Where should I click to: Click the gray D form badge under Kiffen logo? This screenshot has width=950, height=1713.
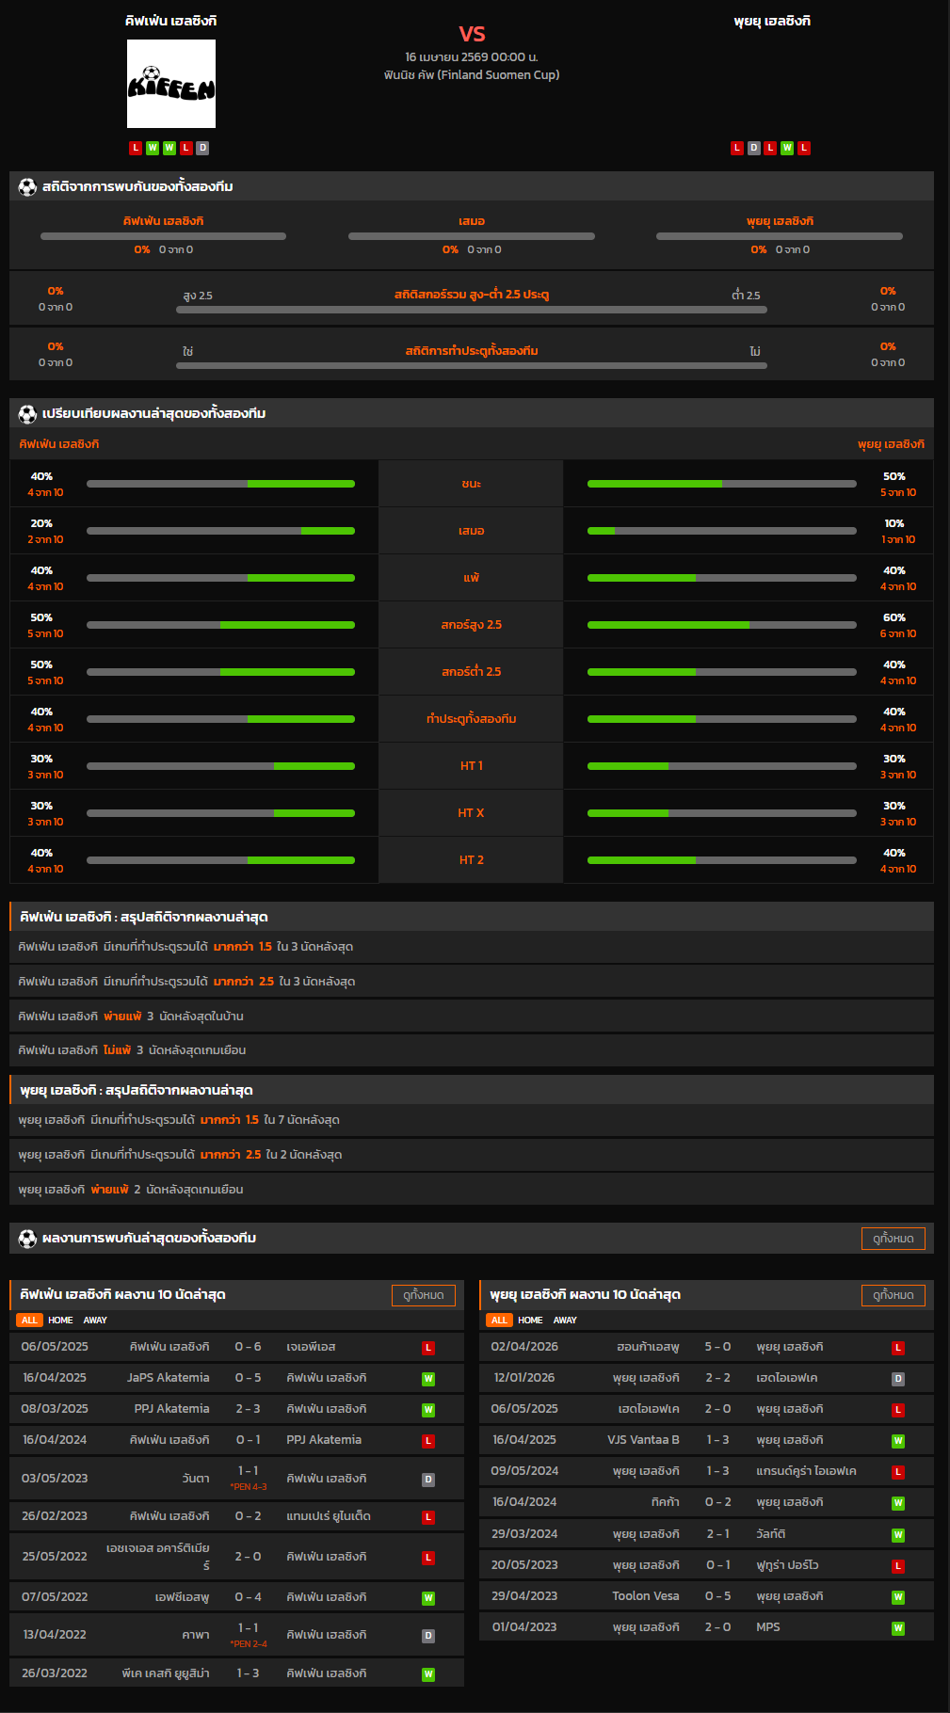pos(202,148)
